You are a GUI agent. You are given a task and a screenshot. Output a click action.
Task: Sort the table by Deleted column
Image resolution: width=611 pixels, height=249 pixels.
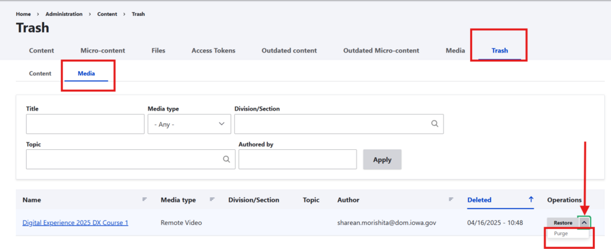[x=479, y=200]
